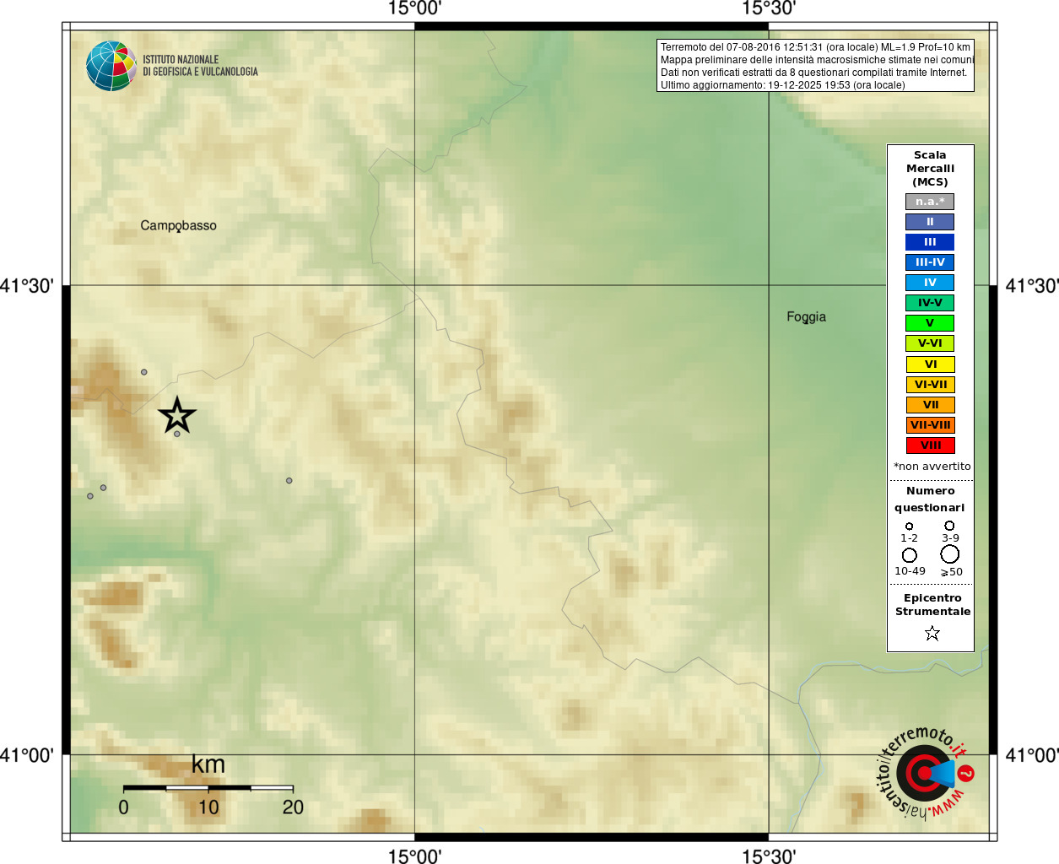Click the 3-9 questionnaires circle symbol

(949, 526)
